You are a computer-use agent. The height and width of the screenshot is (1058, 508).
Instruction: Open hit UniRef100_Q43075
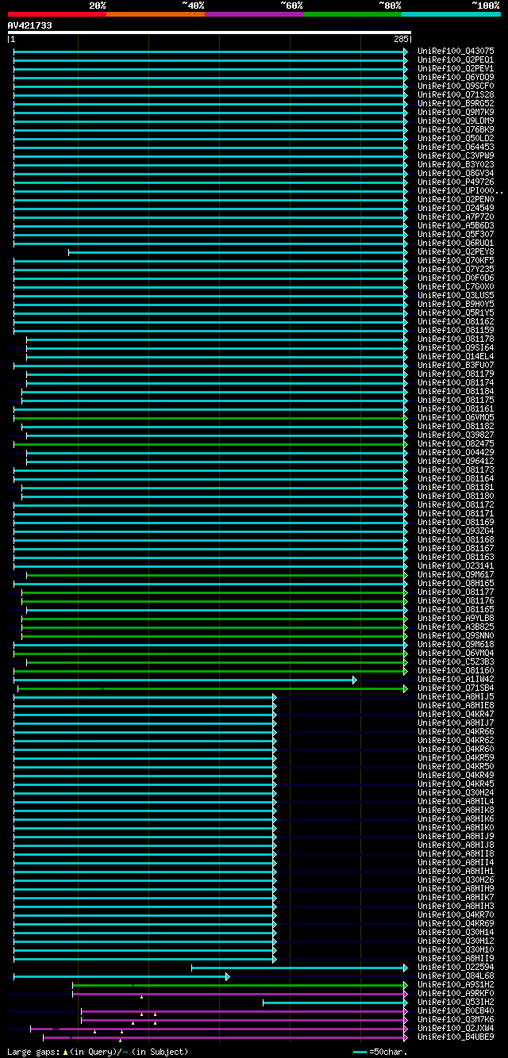click(x=456, y=51)
